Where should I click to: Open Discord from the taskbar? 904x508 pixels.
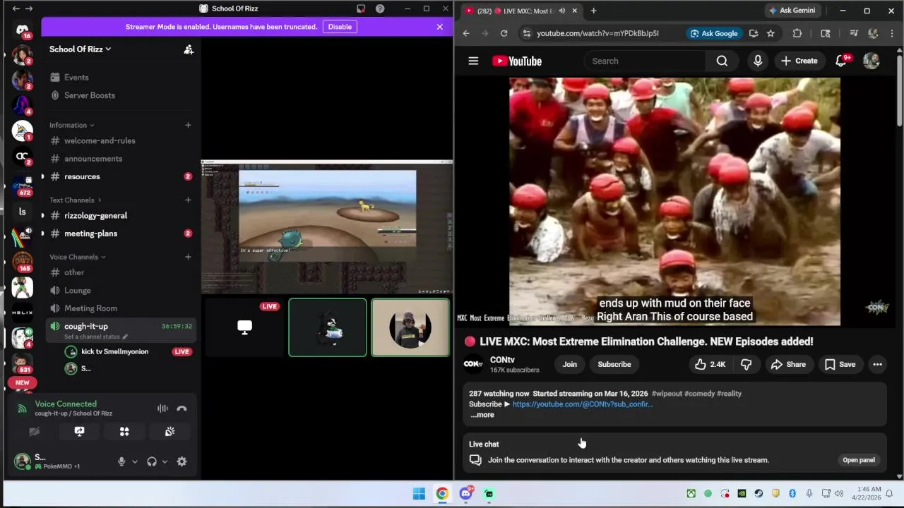465,493
